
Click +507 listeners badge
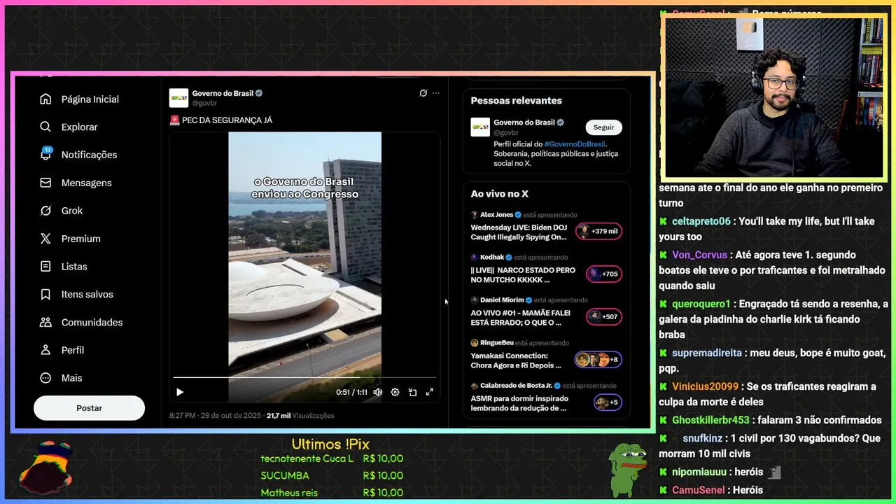pyautogui.click(x=603, y=316)
